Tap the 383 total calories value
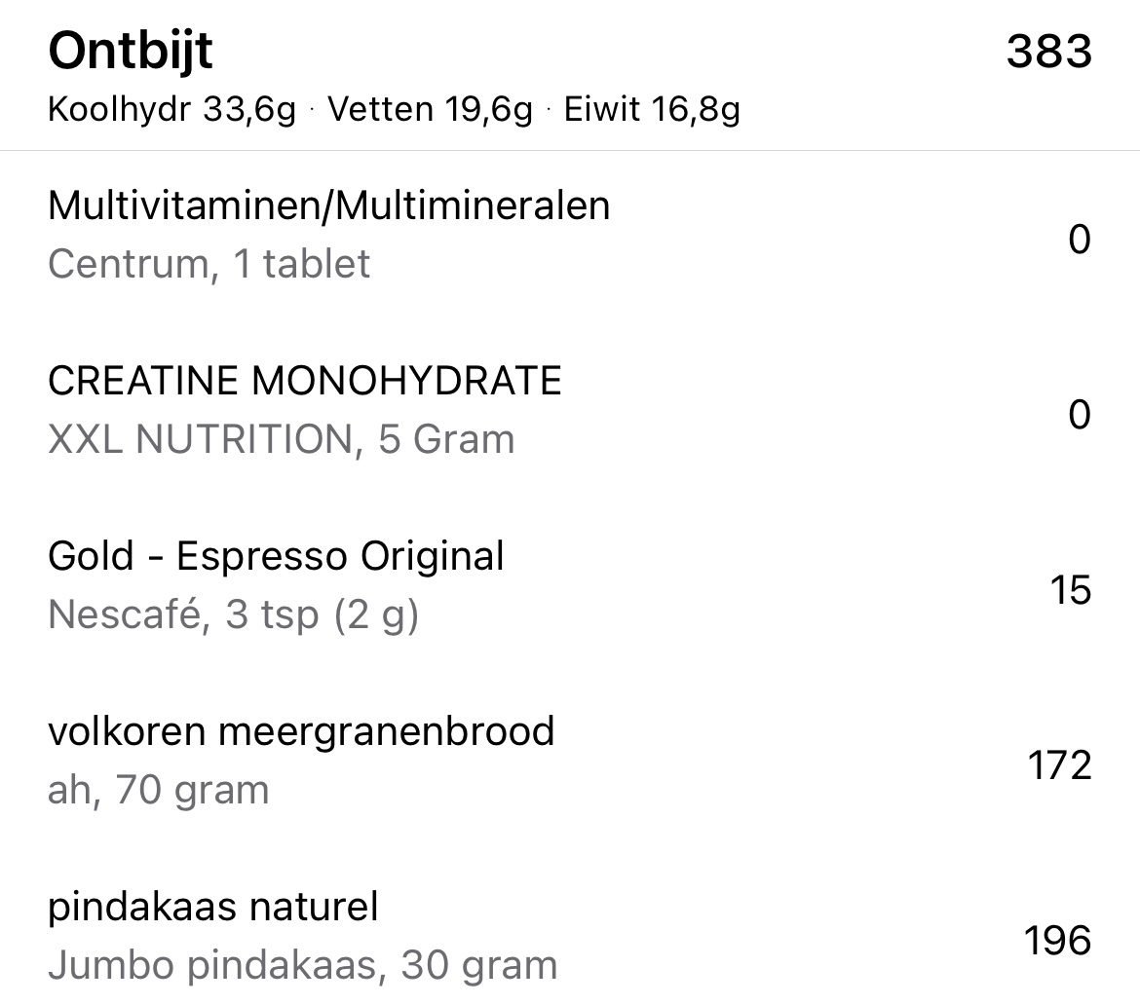The width and height of the screenshot is (1140, 1005). (1048, 51)
